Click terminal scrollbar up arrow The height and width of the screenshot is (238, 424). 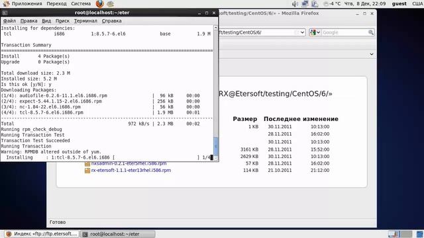[x=215, y=28]
